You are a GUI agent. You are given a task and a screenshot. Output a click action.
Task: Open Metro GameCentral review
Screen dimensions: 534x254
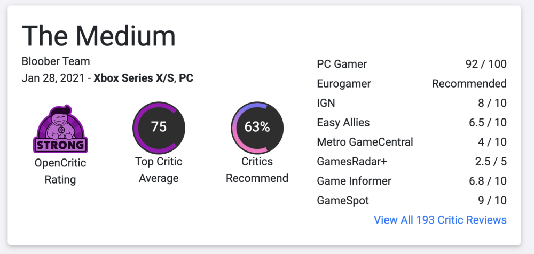(365, 142)
